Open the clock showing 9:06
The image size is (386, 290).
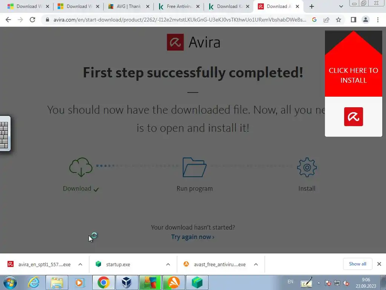click(x=366, y=283)
